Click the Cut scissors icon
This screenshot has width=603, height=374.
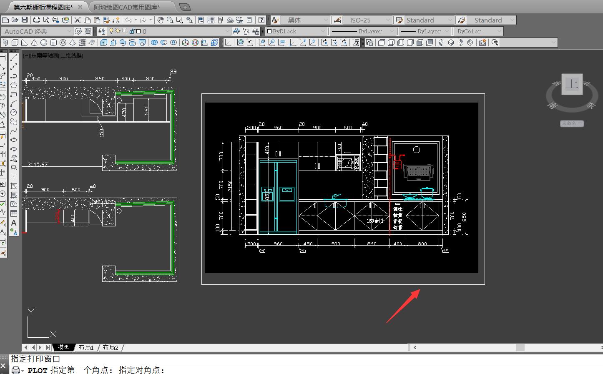pos(78,20)
